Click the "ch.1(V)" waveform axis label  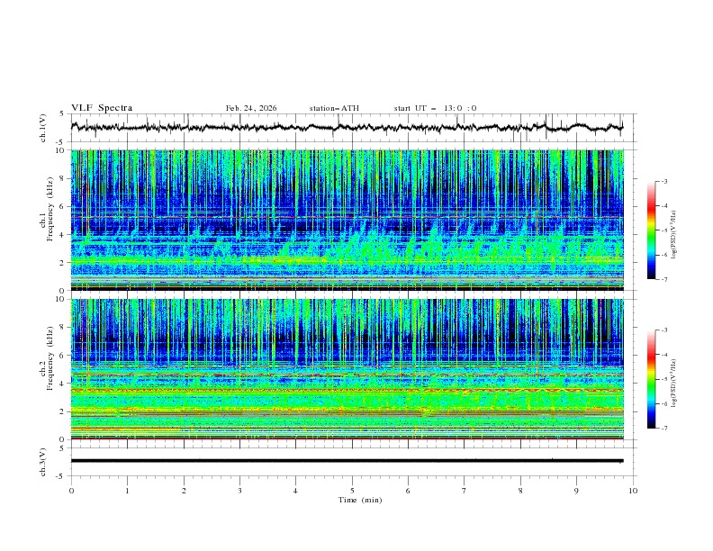[x=43, y=128]
